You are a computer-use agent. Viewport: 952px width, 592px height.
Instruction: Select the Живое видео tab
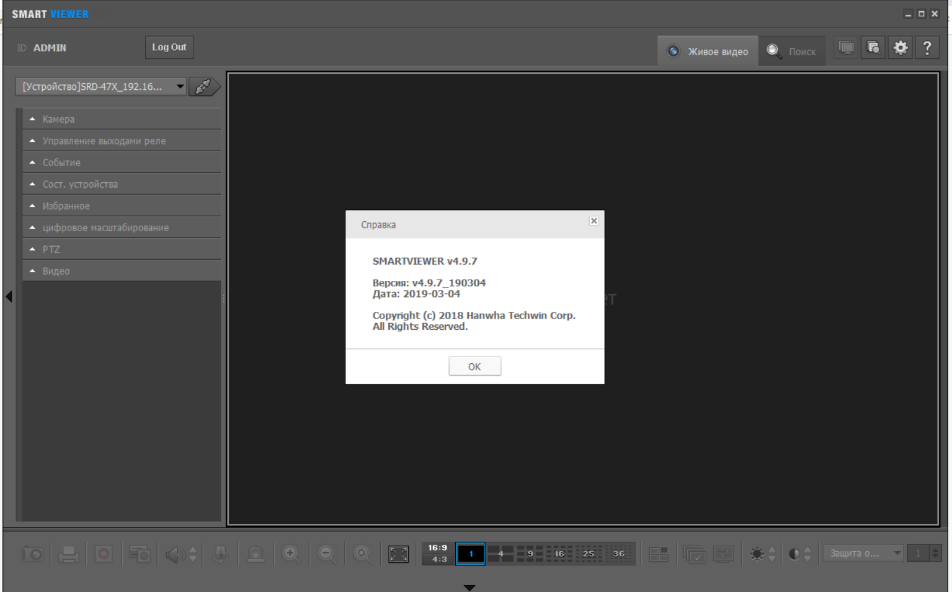tap(708, 51)
